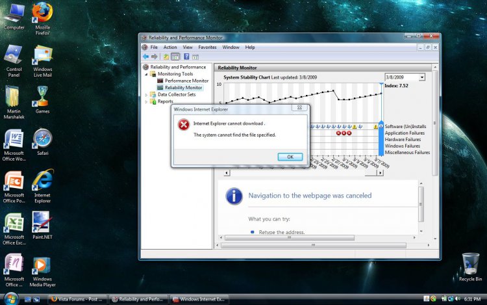Open the Favorites menu

(208, 47)
